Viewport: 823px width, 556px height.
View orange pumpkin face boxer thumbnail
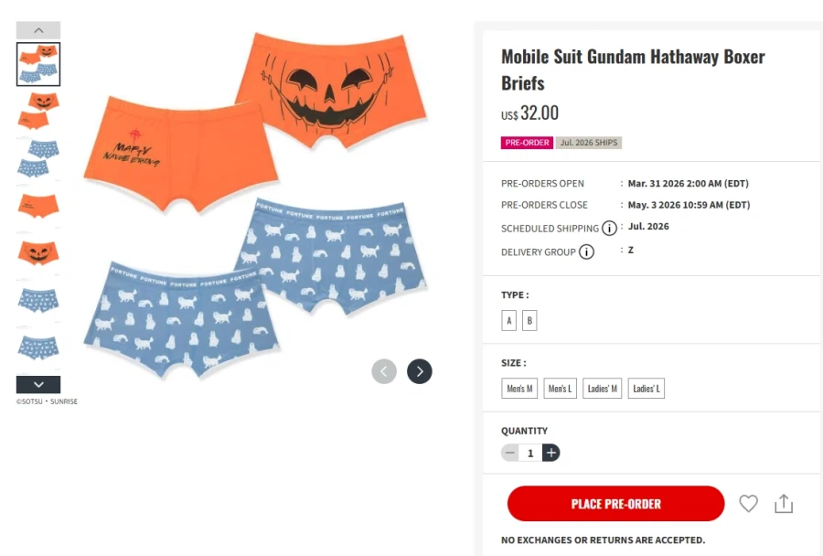38,252
